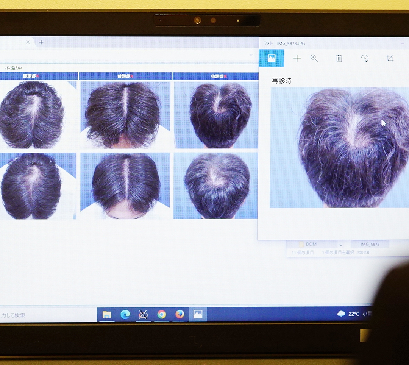409x365 pixels.
Task: Open a new browser tab with plus
Action: point(41,42)
